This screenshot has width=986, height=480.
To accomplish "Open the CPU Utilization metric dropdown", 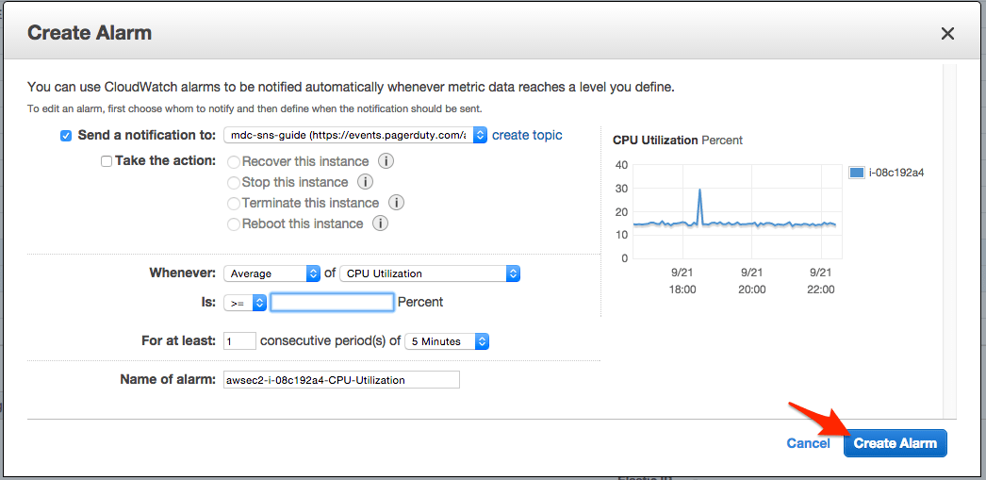I will (430, 273).
